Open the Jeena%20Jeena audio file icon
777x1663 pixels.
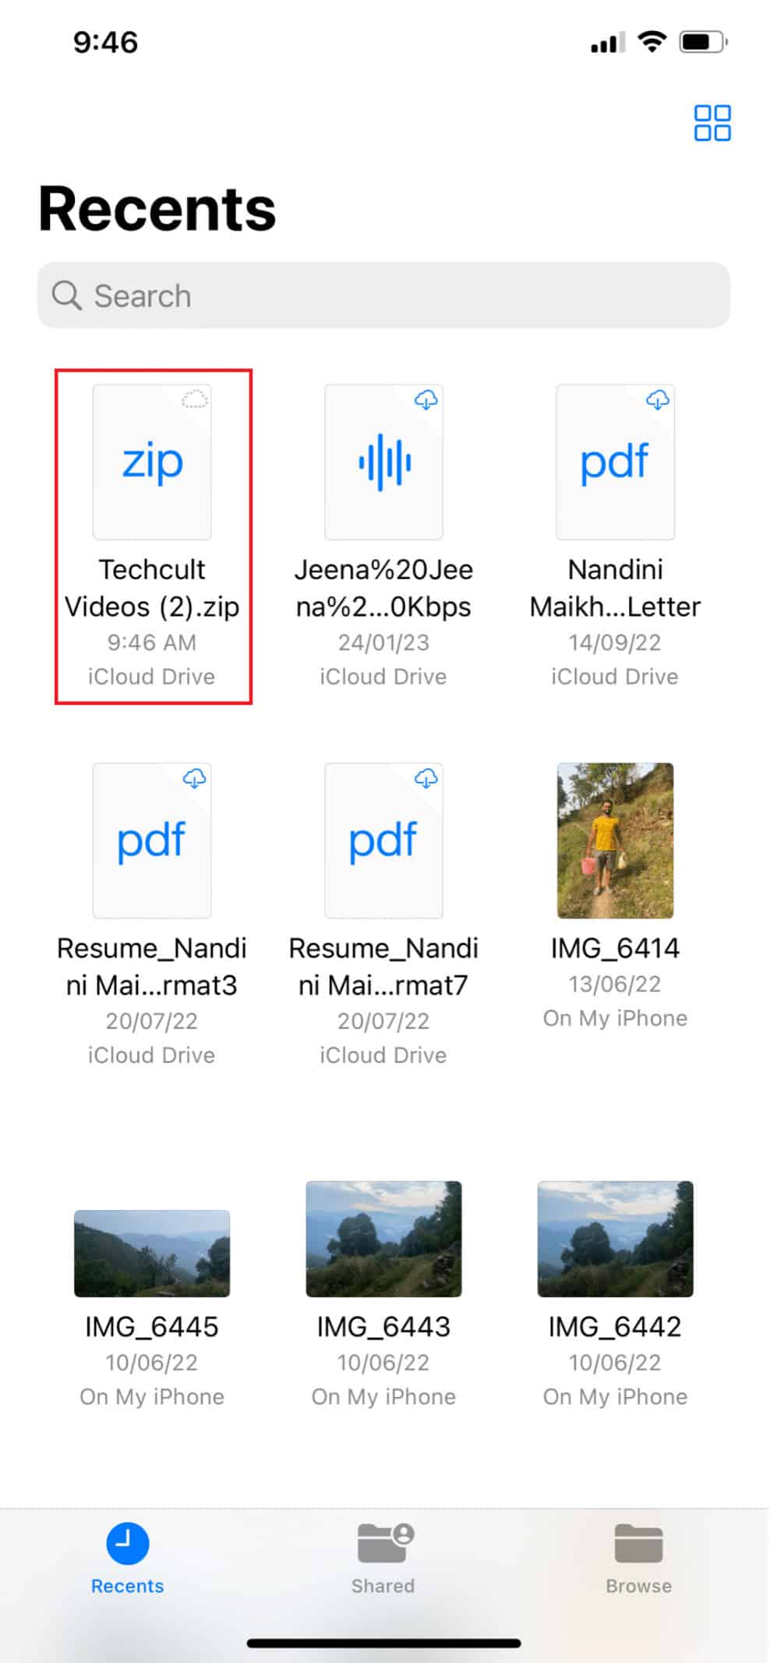coord(383,462)
